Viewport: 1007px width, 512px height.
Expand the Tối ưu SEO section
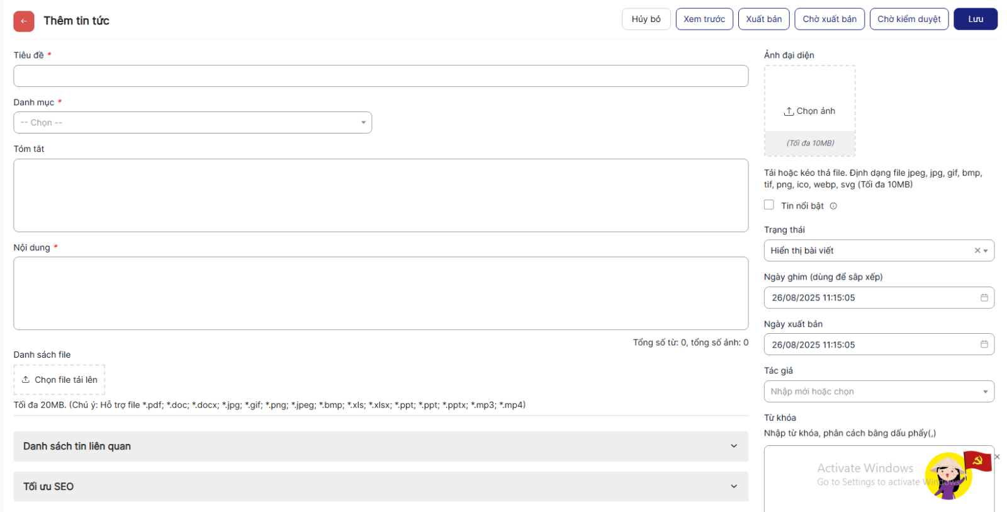tap(380, 487)
